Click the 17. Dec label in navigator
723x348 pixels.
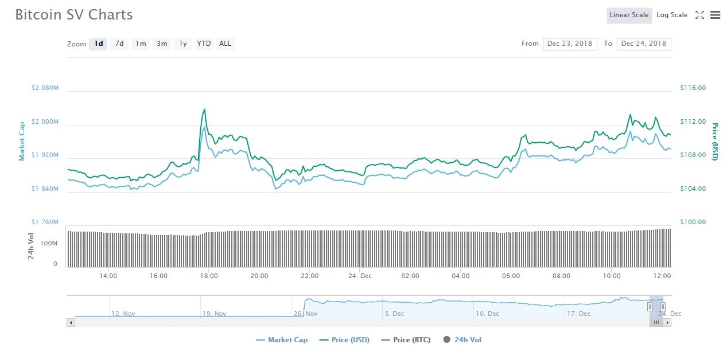(x=578, y=314)
